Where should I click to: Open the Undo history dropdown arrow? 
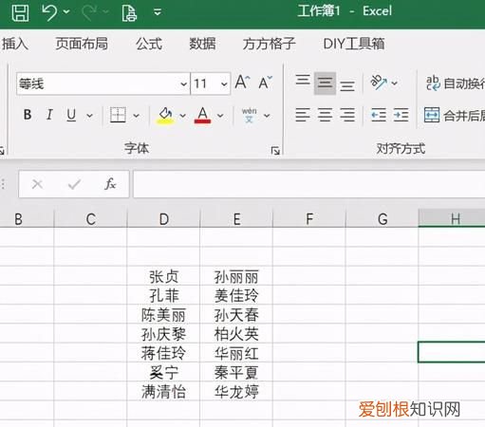click(66, 12)
